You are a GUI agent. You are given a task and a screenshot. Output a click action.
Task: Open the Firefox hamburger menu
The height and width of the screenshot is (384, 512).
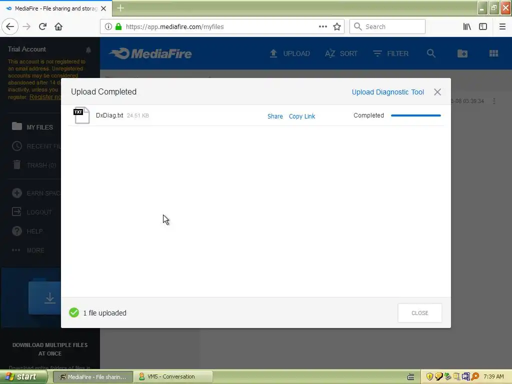pyautogui.click(x=502, y=26)
